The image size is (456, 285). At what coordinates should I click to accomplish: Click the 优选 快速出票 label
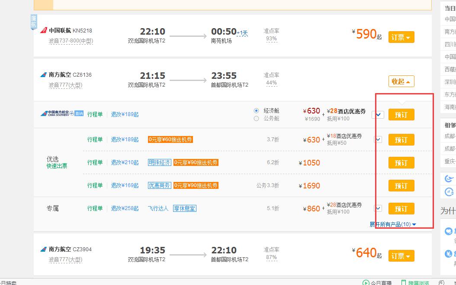pyautogui.click(x=57, y=162)
